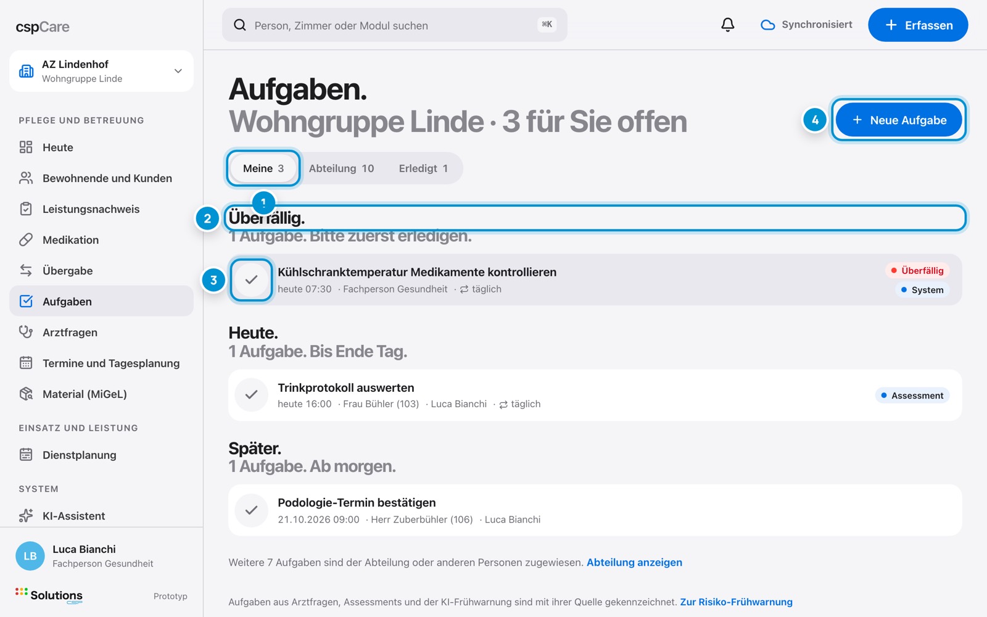
Task: Open KI-Assistent sparkle icon
Action: (26, 515)
